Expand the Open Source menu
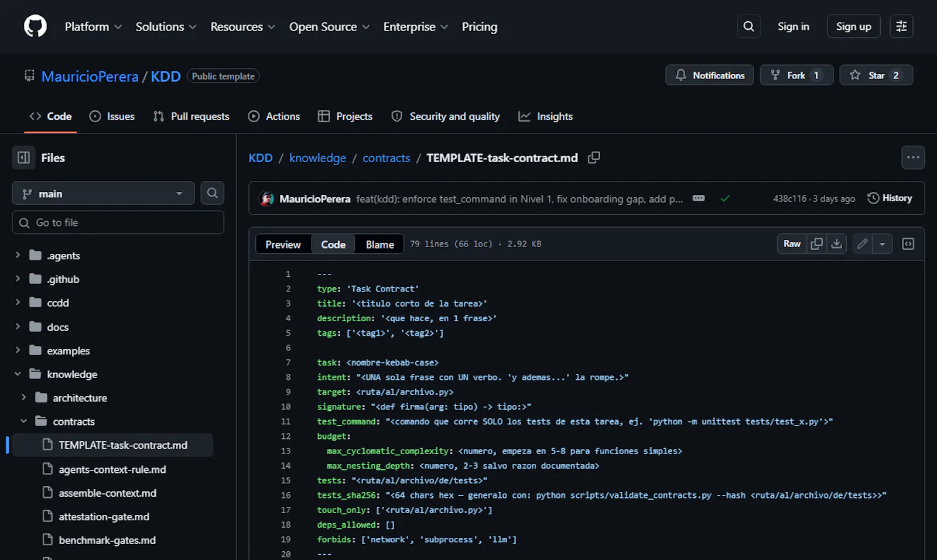The height and width of the screenshot is (560, 937). tap(329, 26)
